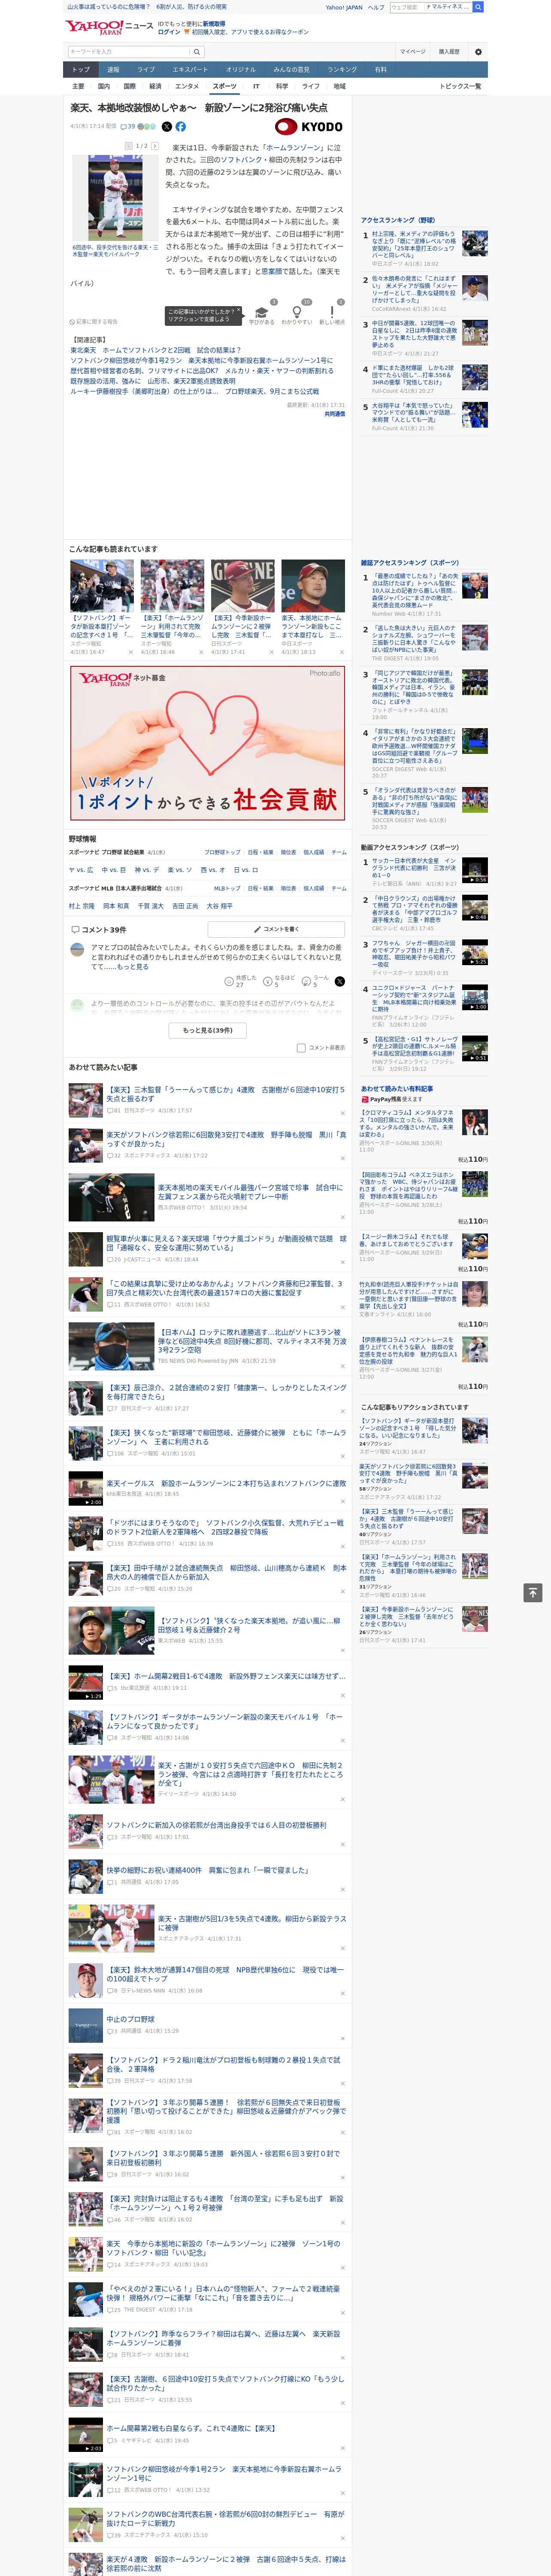Click the キーワードを入力 search field

pos(129,51)
